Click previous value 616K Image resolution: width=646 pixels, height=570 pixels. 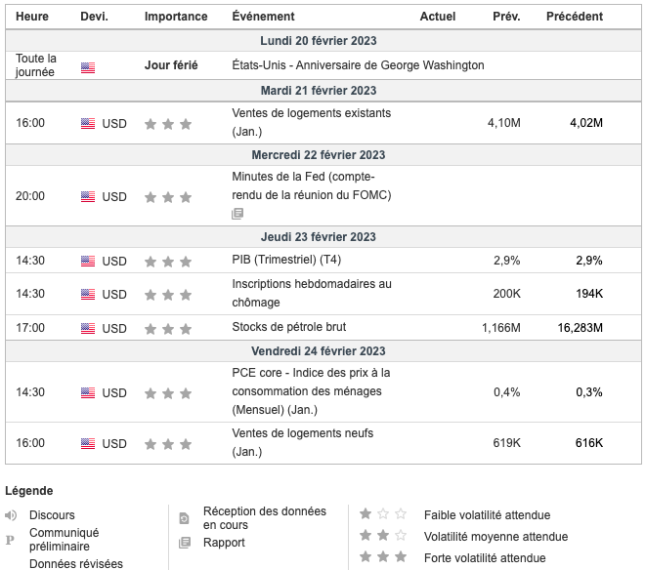(589, 443)
